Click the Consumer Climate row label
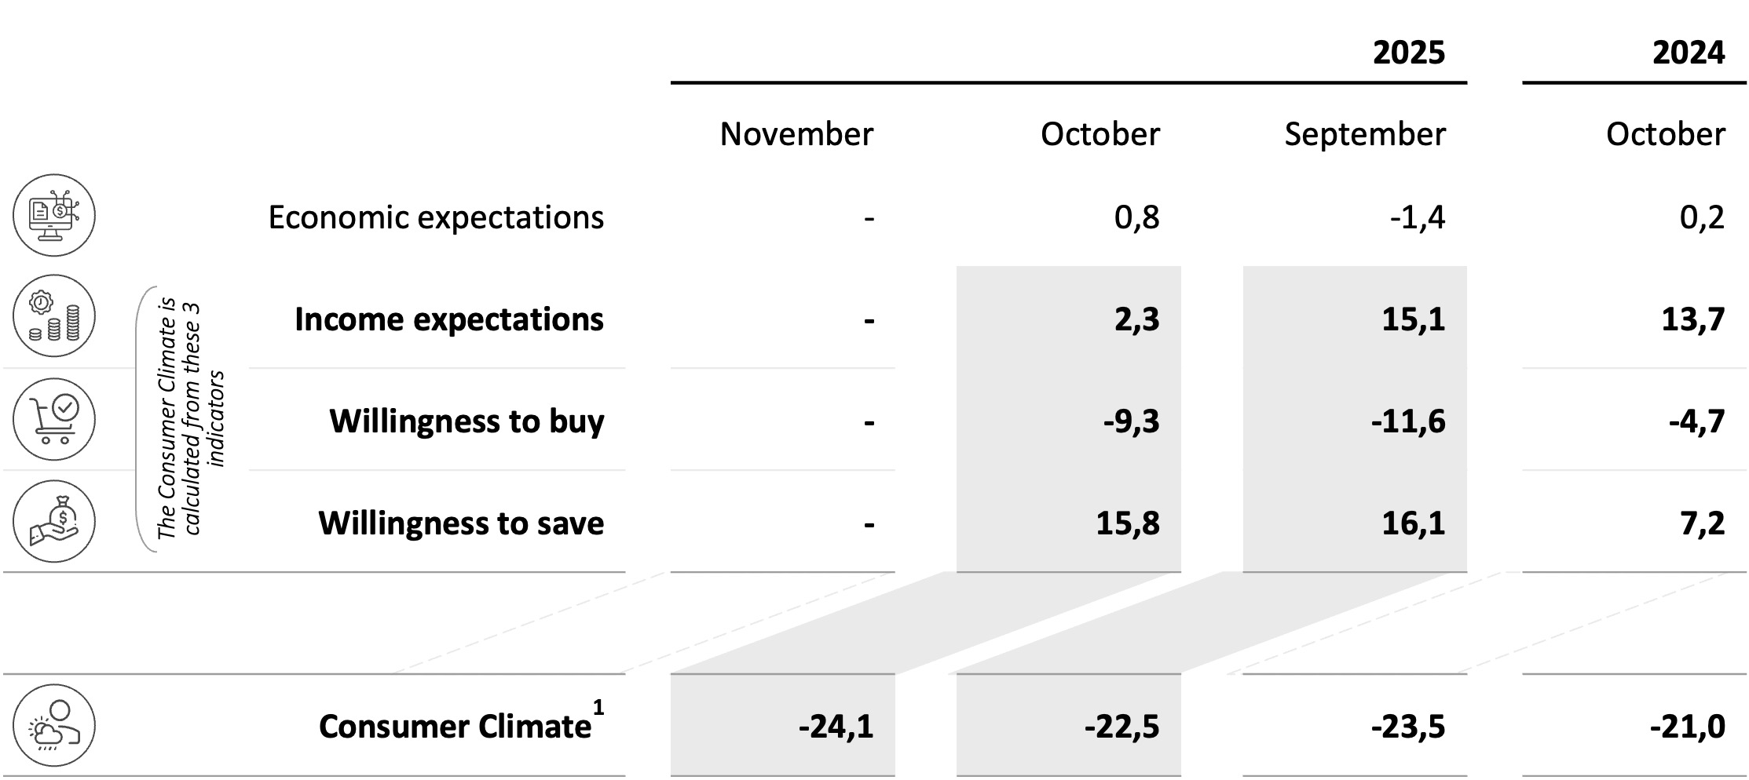This screenshot has height=780, width=1749. tap(454, 727)
